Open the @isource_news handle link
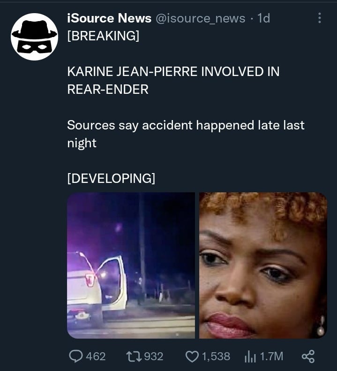 pos(200,18)
